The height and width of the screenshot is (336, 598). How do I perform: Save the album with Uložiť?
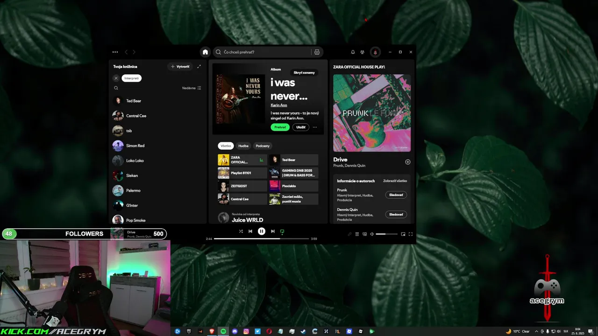click(x=301, y=127)
